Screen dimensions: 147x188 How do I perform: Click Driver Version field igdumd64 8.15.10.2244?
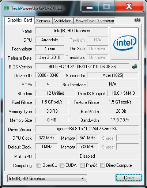pyautogui.click(x=87, y=129)
